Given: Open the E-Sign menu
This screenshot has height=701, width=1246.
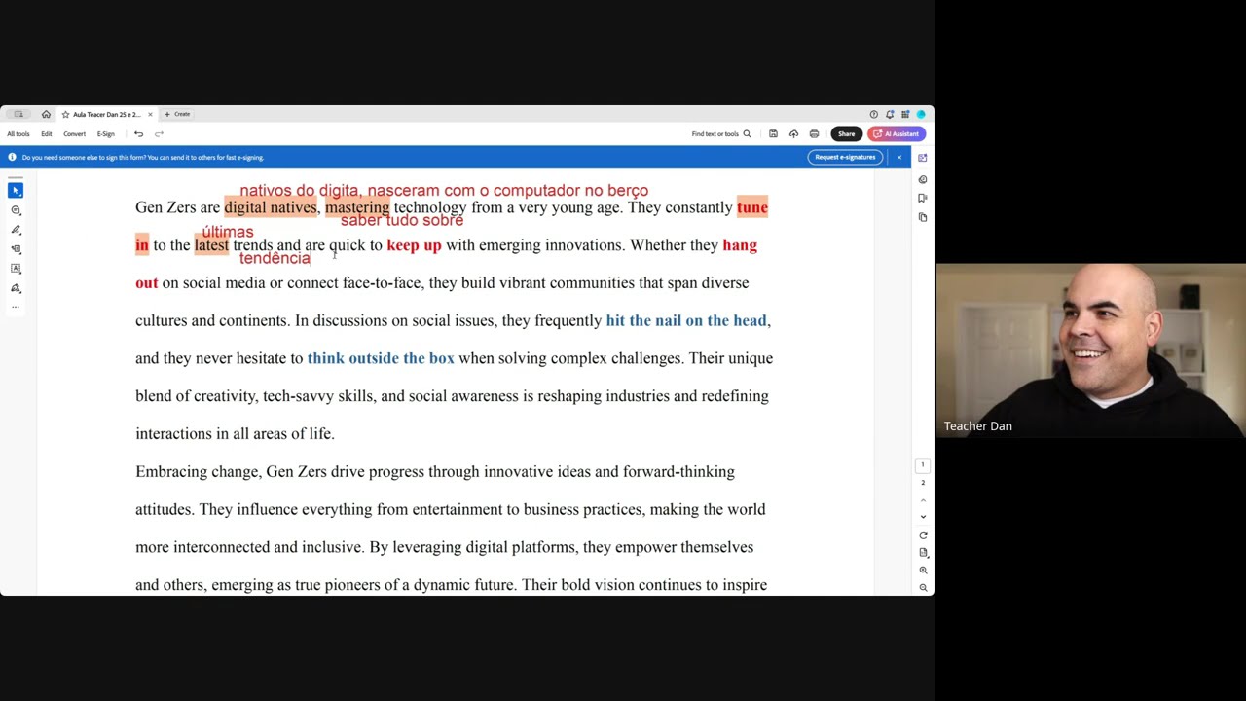Looking at the screenshot, I should point(105,133).
